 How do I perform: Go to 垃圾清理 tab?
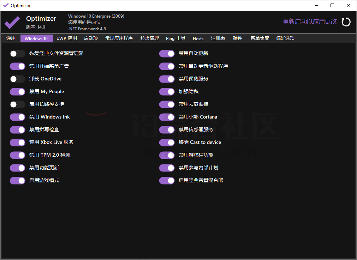coord(150,38)
